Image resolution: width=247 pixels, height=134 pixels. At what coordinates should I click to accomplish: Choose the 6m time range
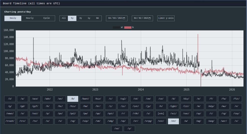point(97,18)
